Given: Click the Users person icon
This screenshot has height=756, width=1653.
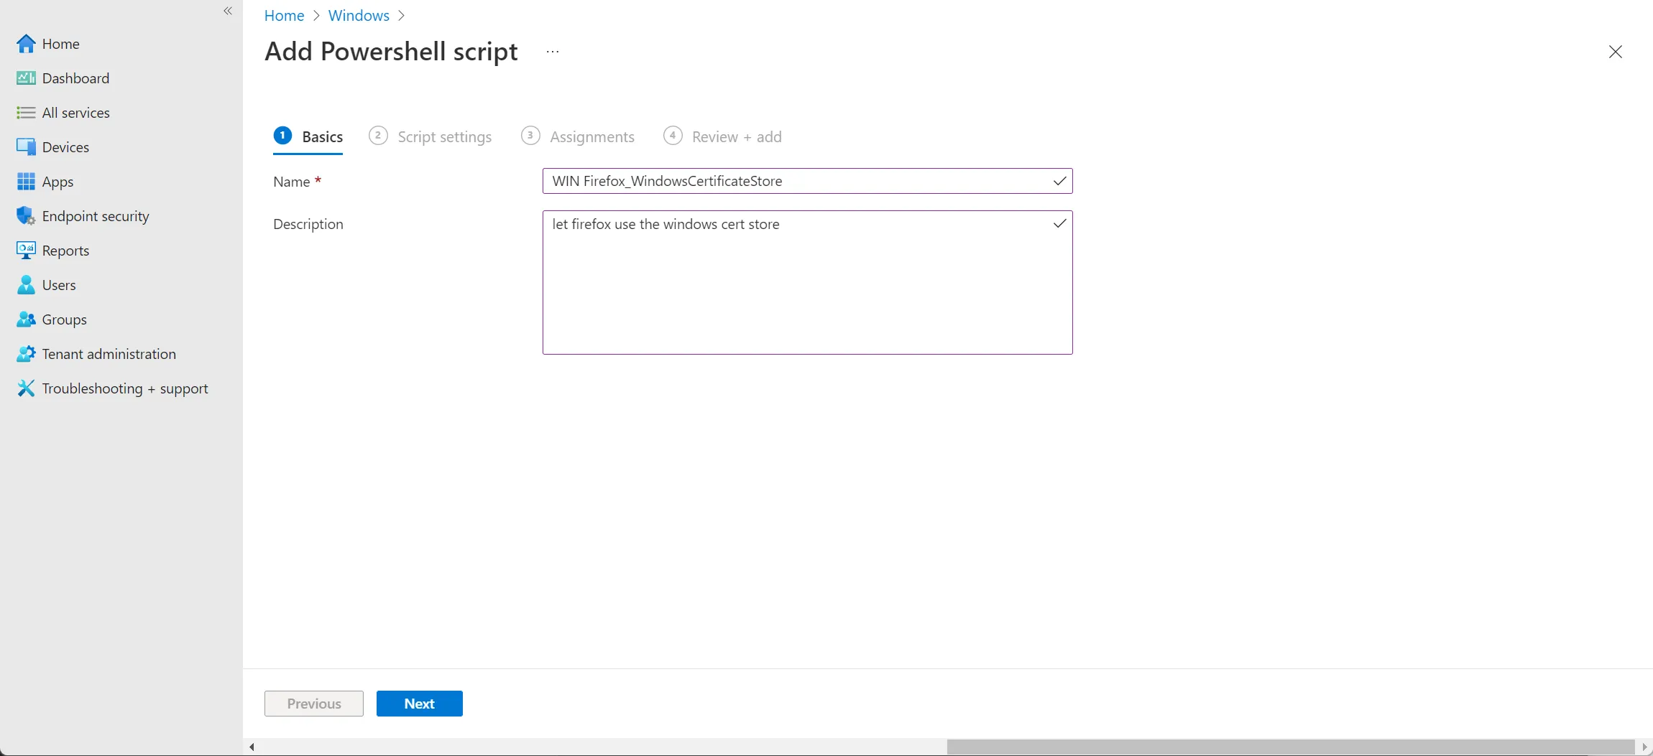Looking at the screenshot, I should pyautogui.click(x=26, y=285).
